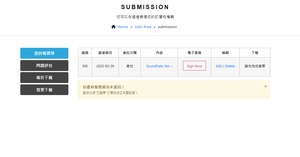Open the 發票下載 sidebar tab
300x157 pixels.
tap(44, 90)
